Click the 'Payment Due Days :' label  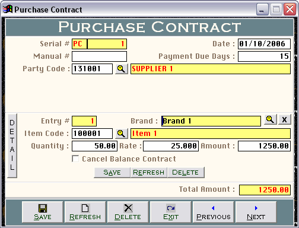coord(197,56)
